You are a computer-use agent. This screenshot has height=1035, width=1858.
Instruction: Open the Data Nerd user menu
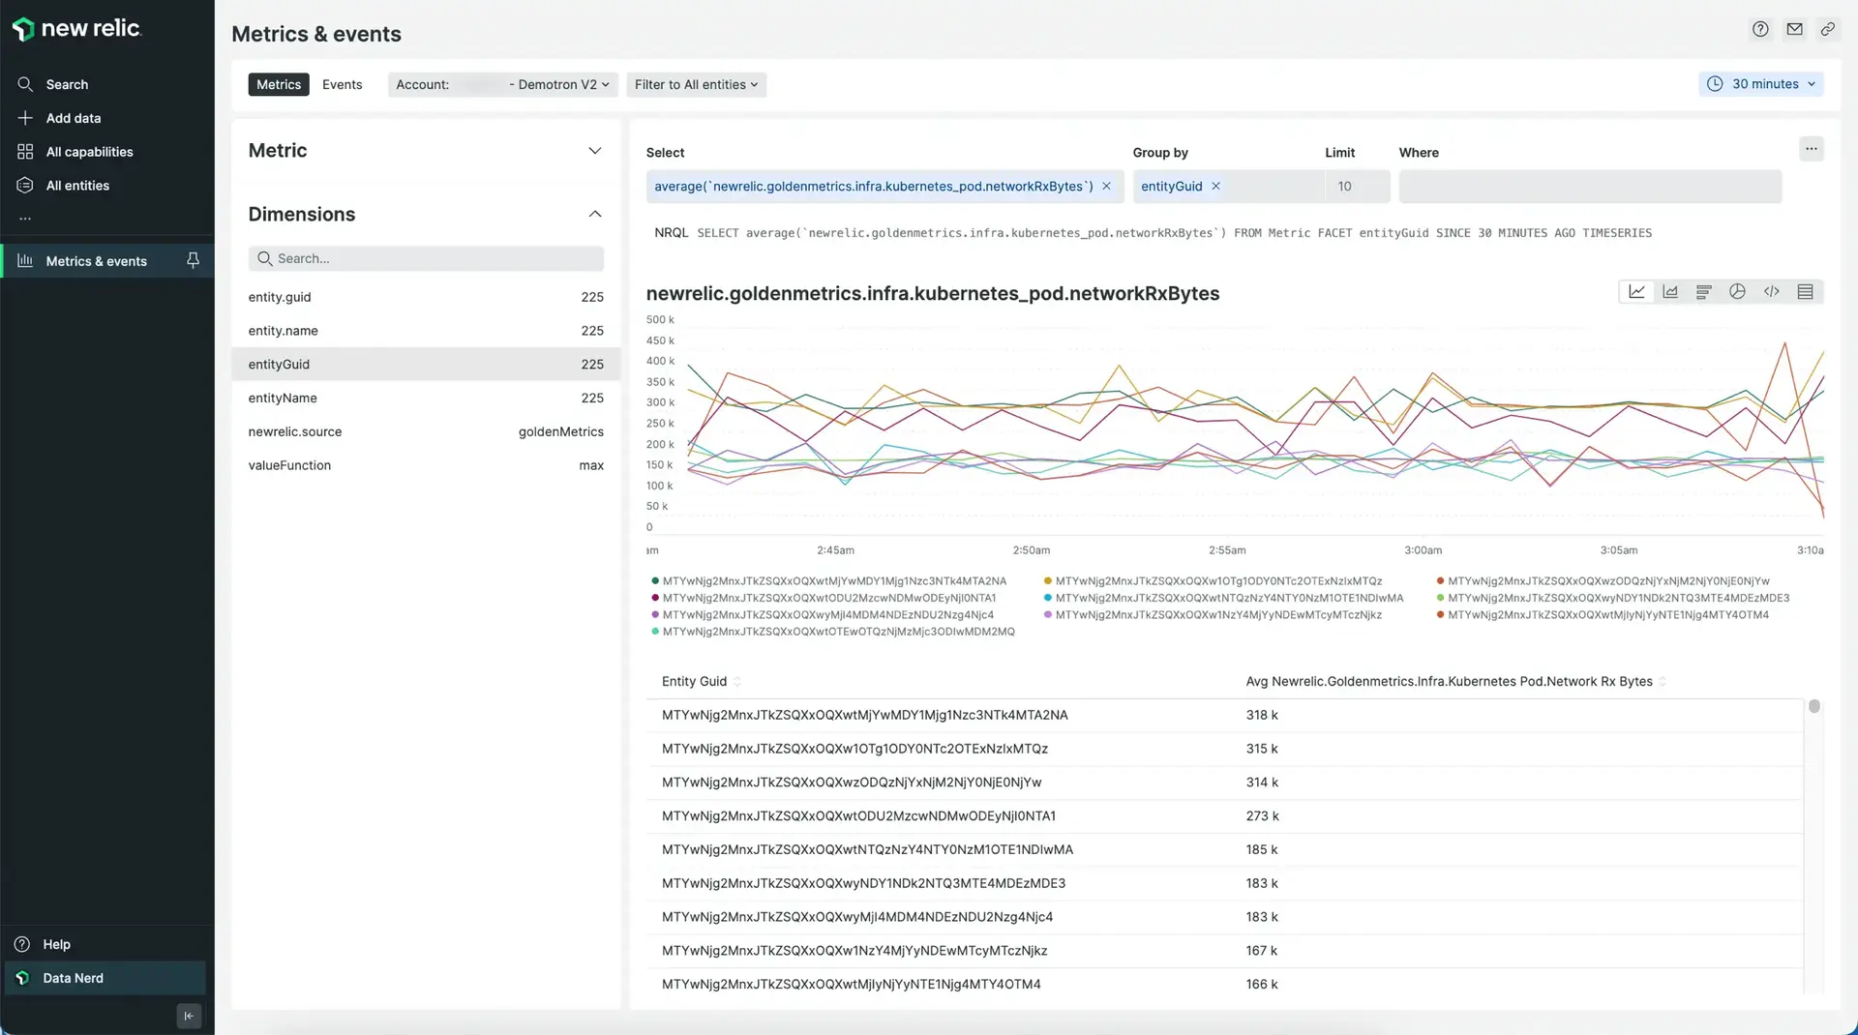(x=105, y=978)
